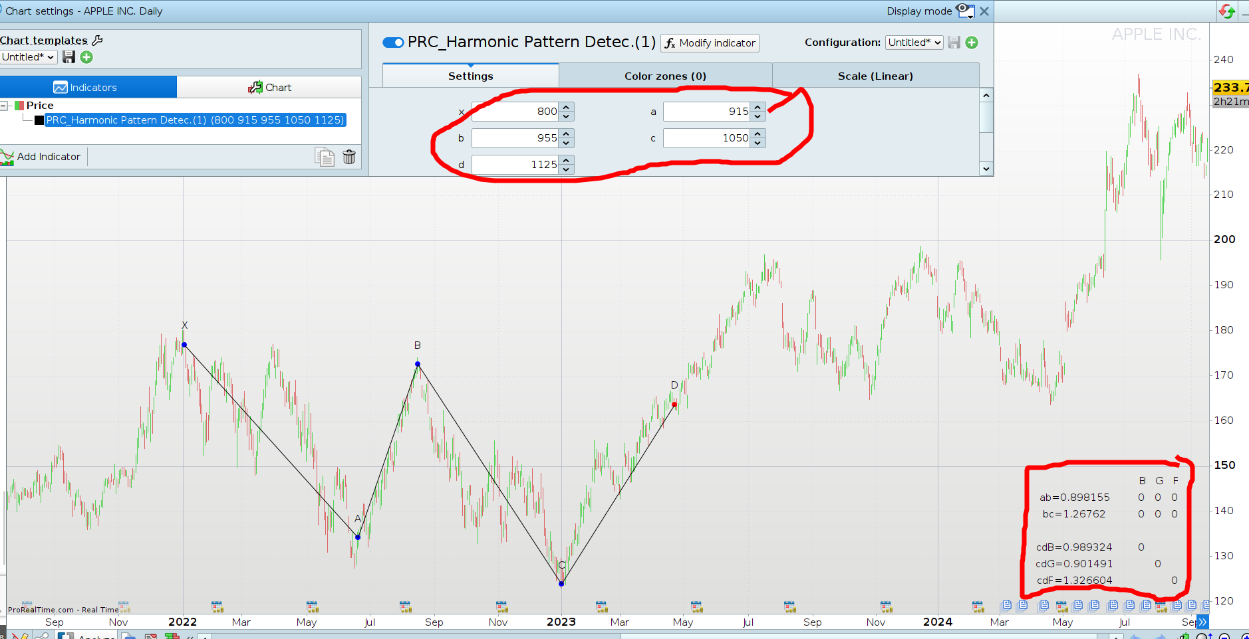The width and height of the screenshot is (1249, 639).
Task: Click the red-green refresh arrows icon
Action: 1227,11
